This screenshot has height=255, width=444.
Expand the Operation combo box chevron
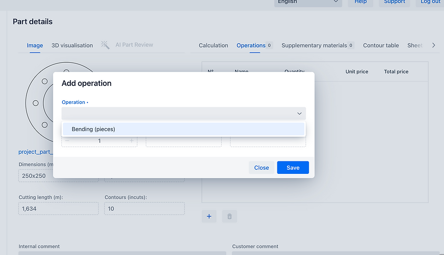[x=299, y=114]
